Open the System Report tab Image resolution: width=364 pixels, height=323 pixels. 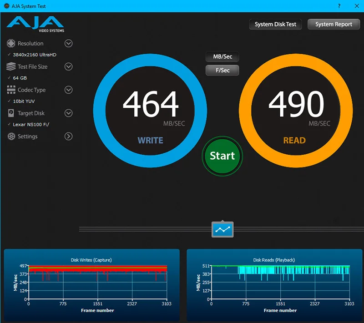point(334,24)
